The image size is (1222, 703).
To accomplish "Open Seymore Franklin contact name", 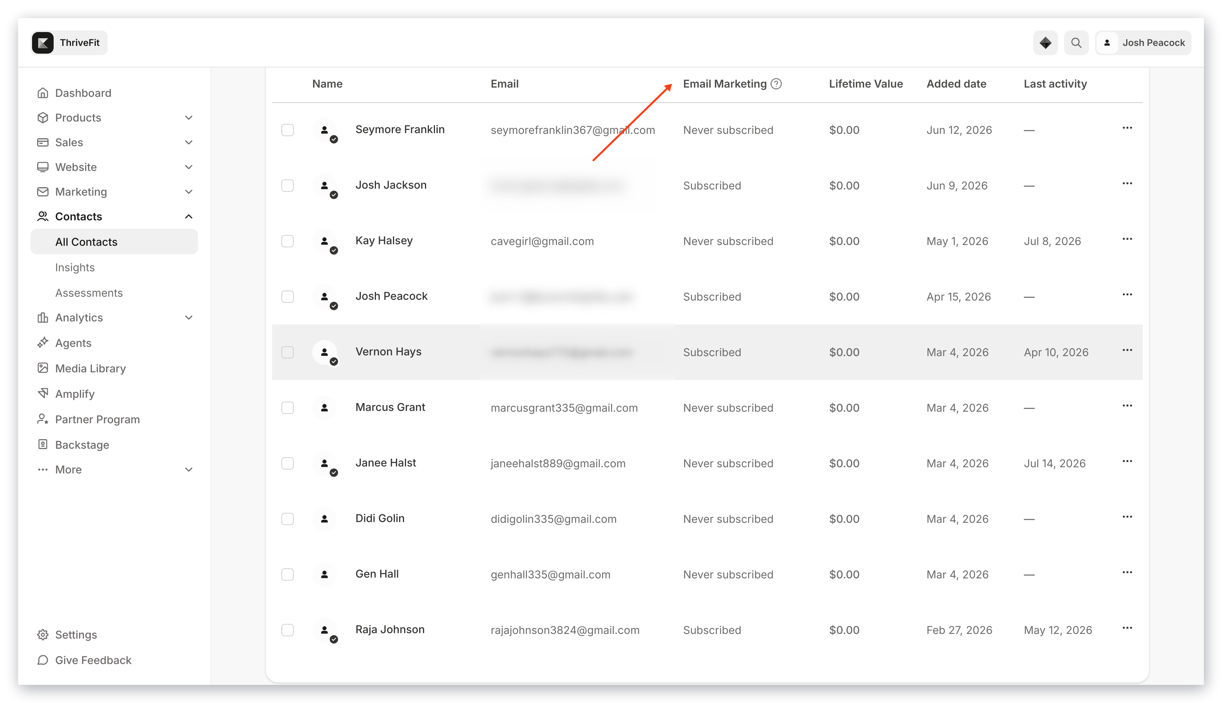I will pyautogui.click(x=400, y=129).
